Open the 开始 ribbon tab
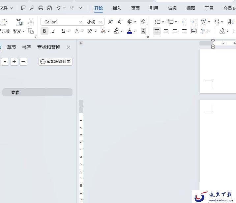The height and width of the screenshot is (203, 236). tap(99, 8)
